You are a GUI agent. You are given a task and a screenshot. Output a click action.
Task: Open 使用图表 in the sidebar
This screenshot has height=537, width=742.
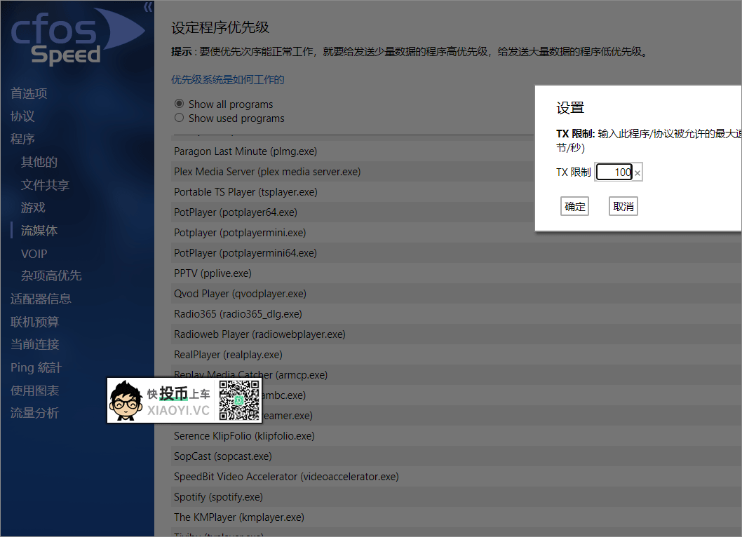click(x=35, y=390)
